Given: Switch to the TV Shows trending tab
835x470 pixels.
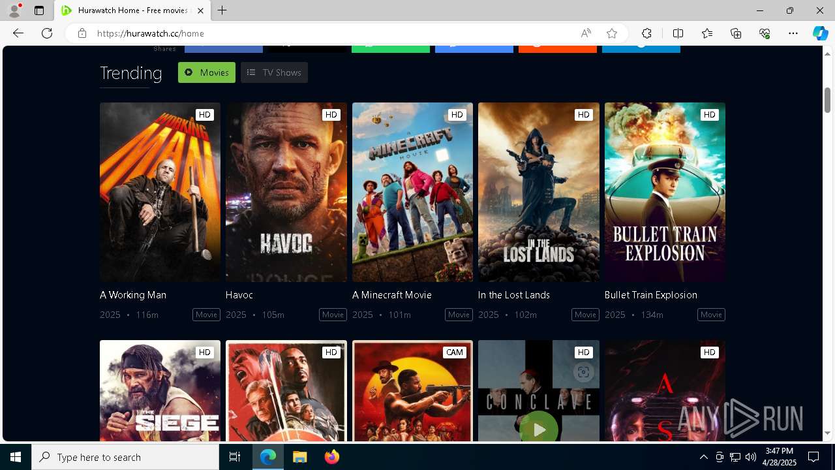Looking at the screenshot, I should click(274, 72).
